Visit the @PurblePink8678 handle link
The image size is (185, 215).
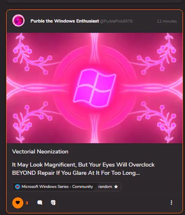coord(116,21)
